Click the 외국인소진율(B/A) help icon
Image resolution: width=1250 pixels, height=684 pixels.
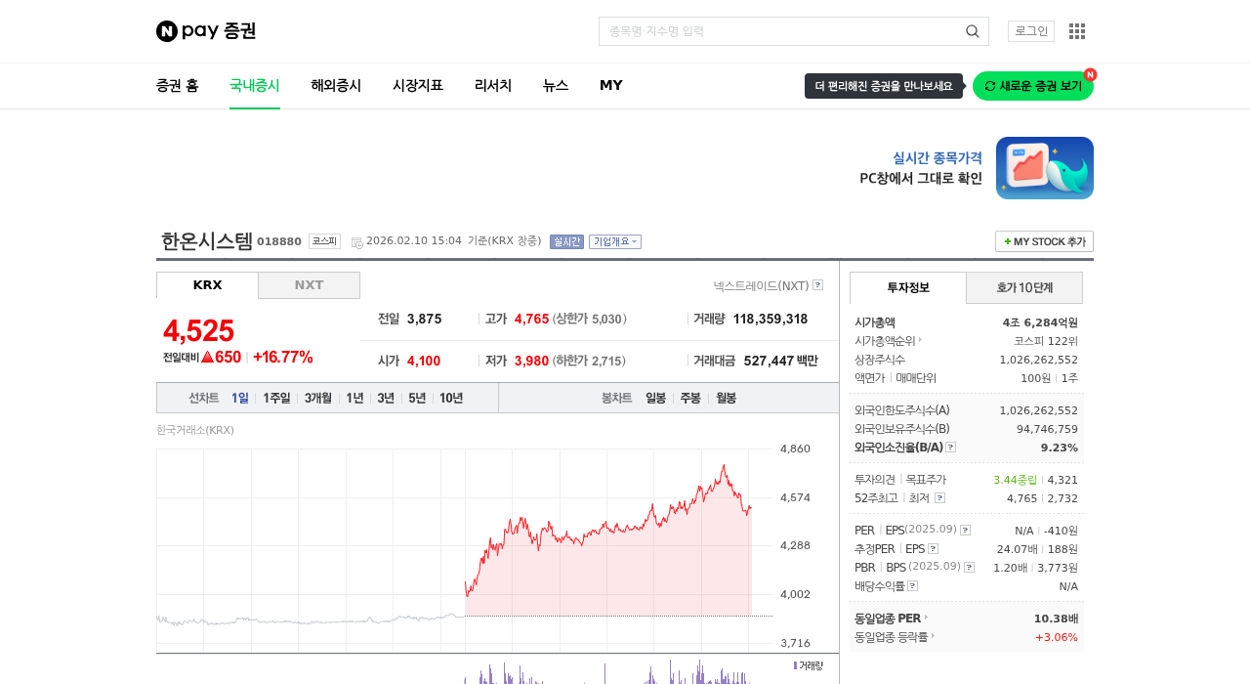coord(952,447)
